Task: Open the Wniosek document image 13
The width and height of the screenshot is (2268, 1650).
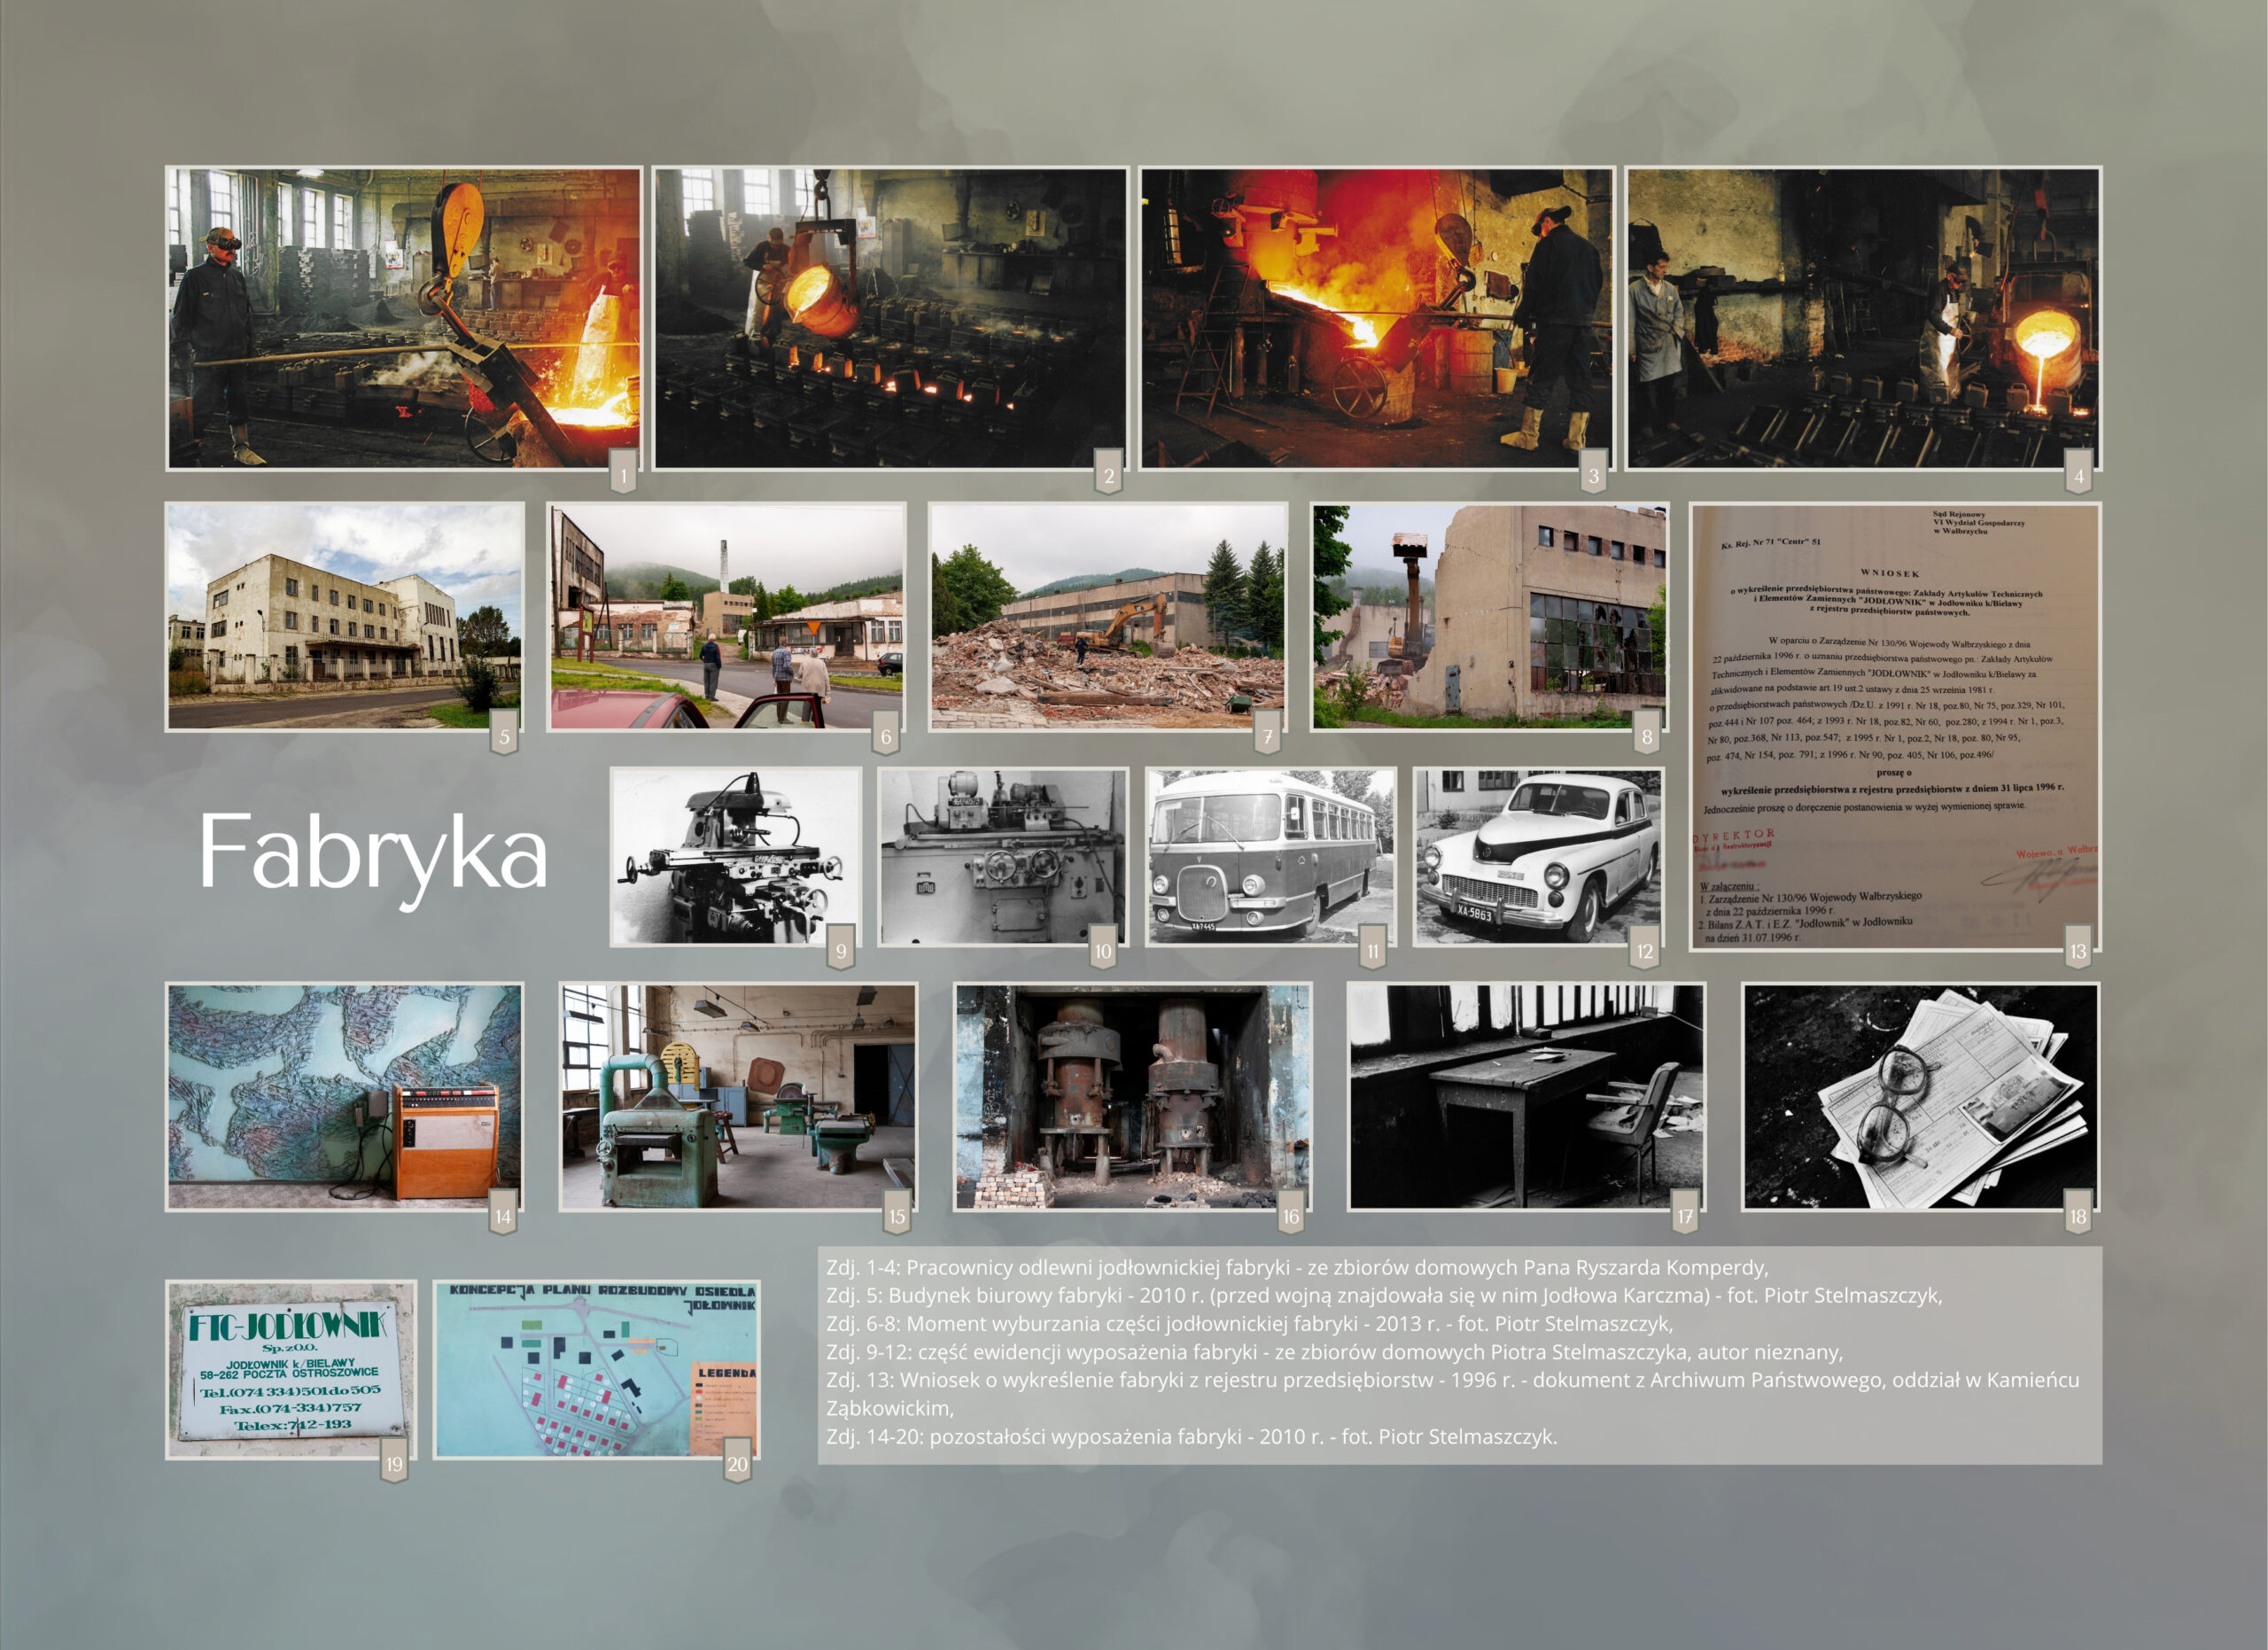Action: coord(1894,727)
